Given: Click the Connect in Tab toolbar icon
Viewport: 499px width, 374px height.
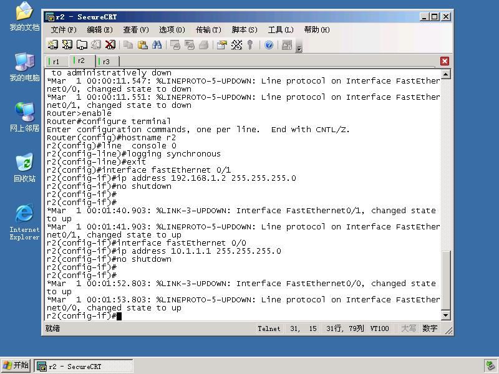Looking at the screenshot, I should click(x=82, y=45).
